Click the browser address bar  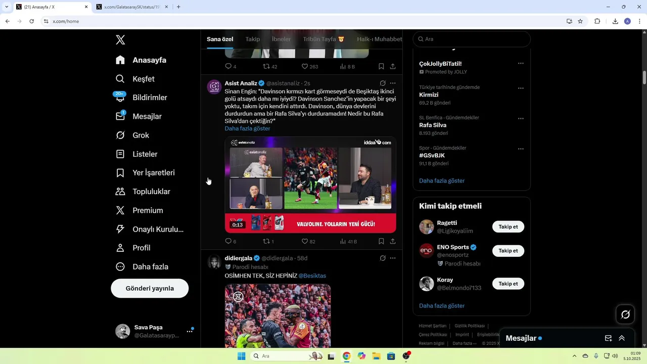point(303,21)
